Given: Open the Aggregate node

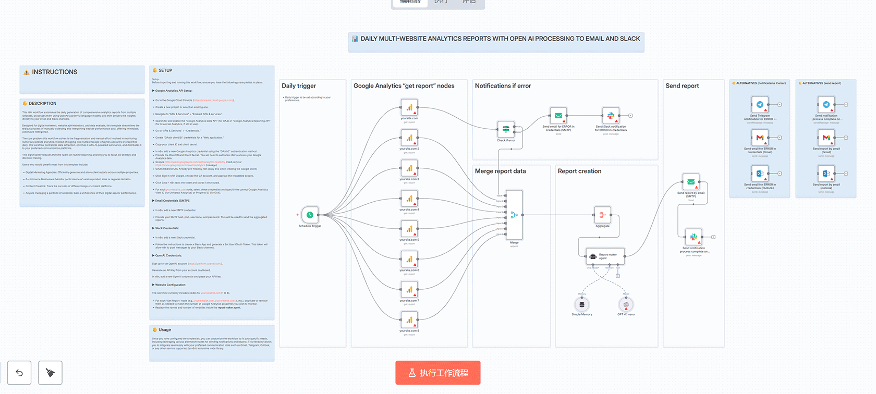Looking at the screenshot, I should pyautogui.click(x=602, y=215).
